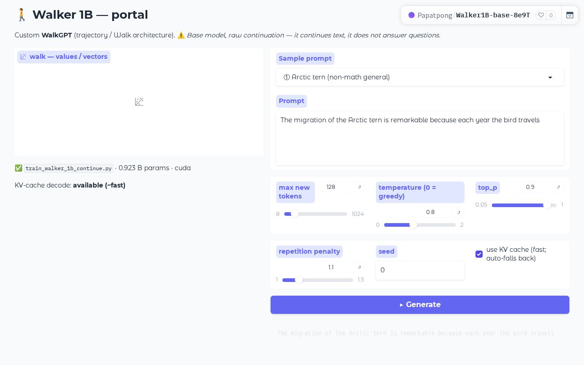Click the Generate button
This screenshot has height=365, width=584.
[420, 305]
